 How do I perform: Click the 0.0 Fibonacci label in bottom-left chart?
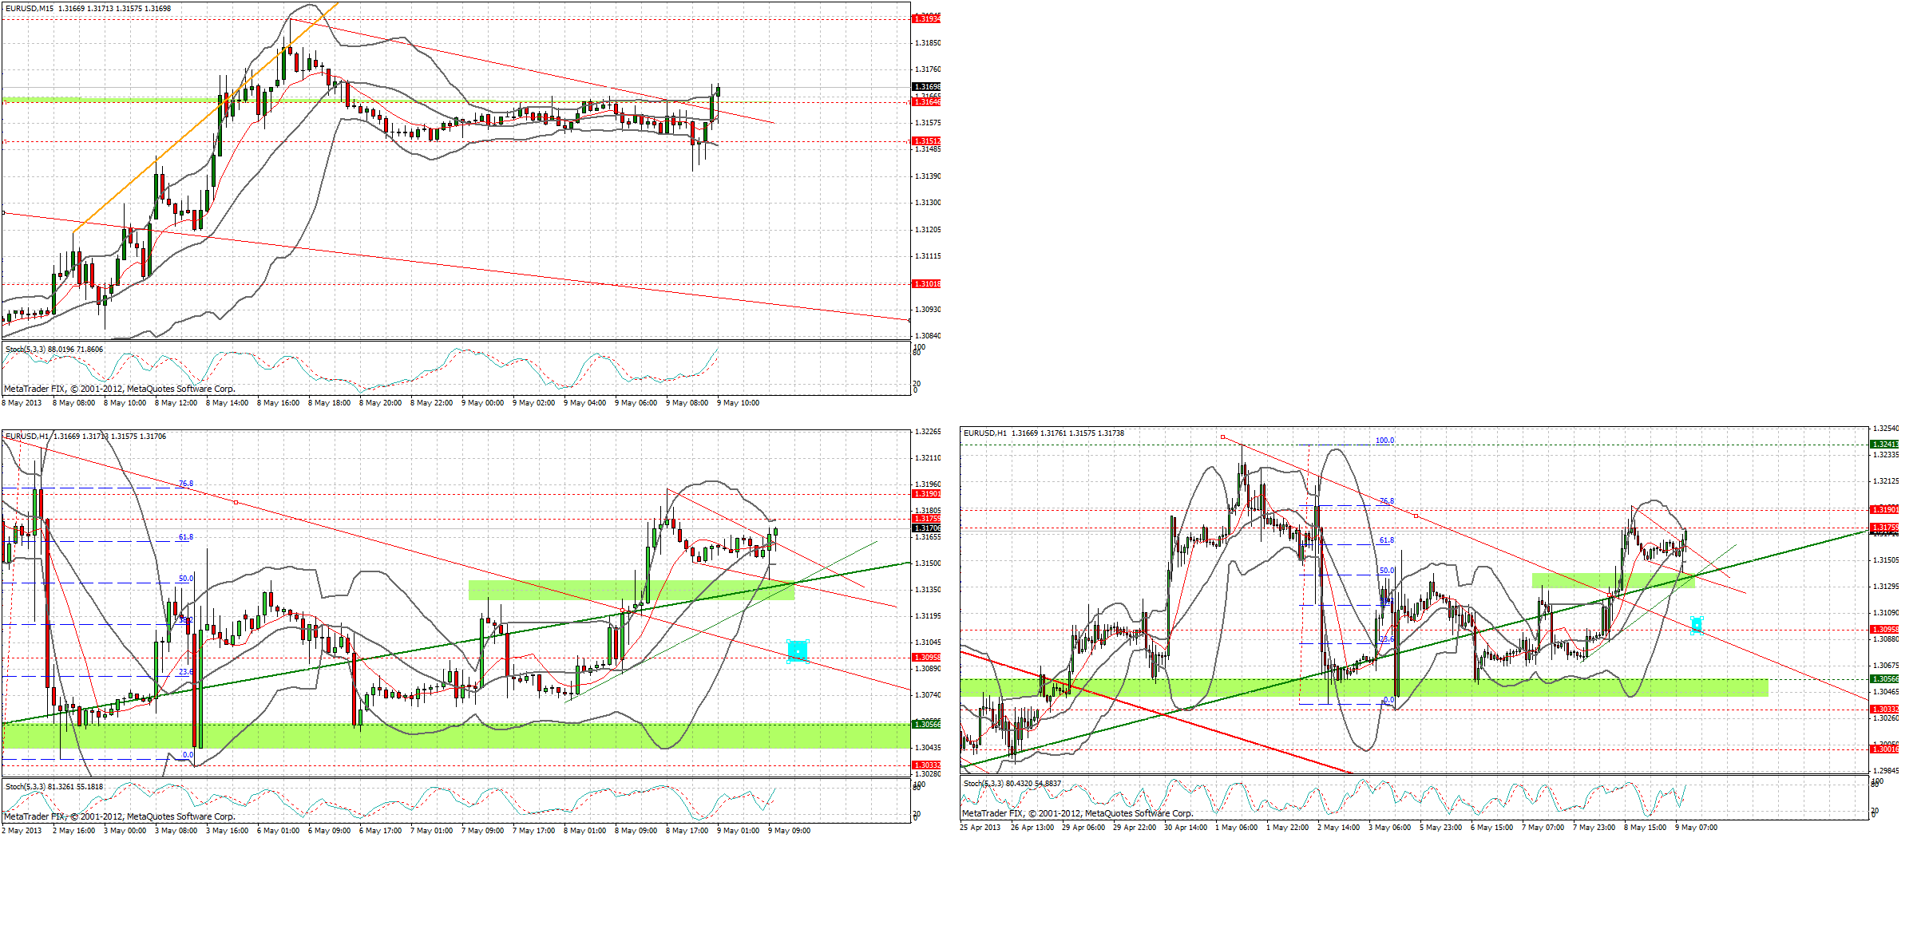click(x=188, y=754)
